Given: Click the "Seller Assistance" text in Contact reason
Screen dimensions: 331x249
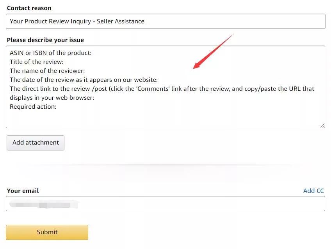Looking at the screenshot, I should pyautogui.click(x=121, y=21).
